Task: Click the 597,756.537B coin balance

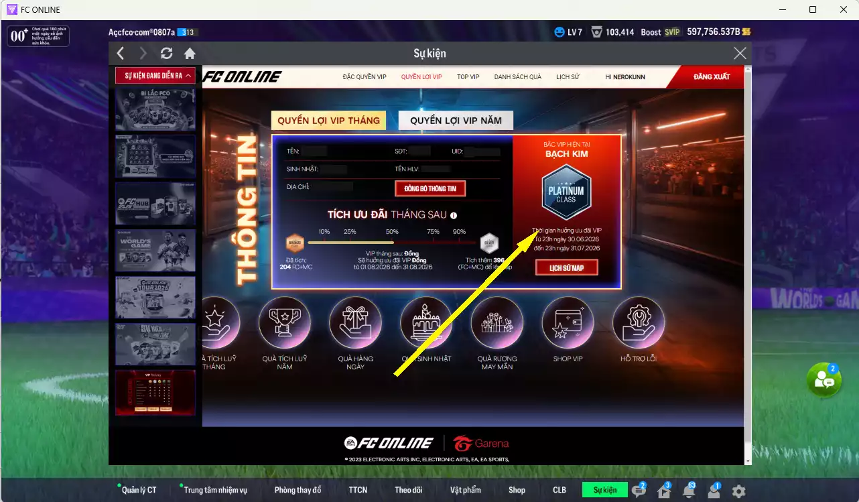Action: click(718, 32)
